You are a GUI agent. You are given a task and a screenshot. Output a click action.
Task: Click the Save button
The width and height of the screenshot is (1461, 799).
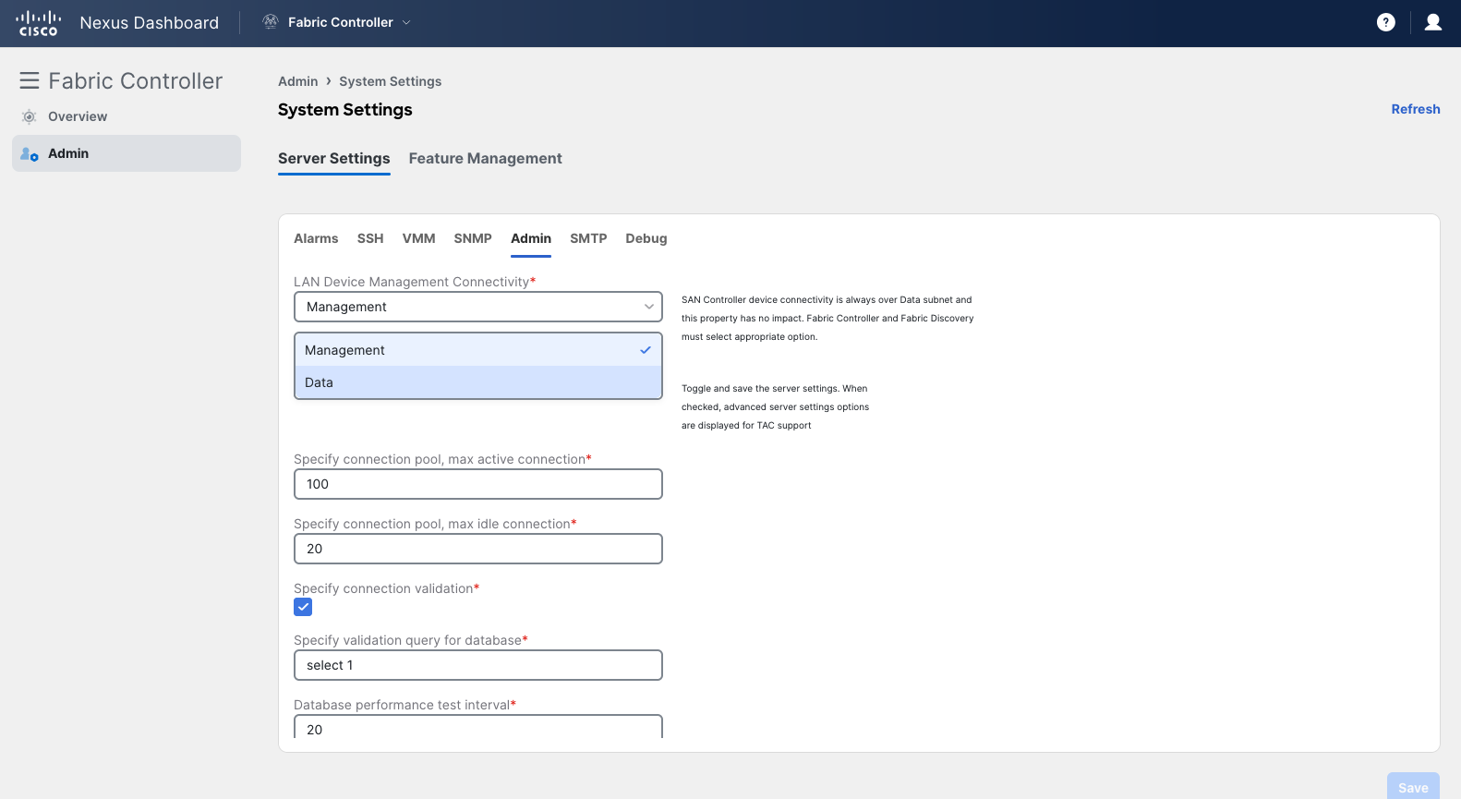coord(1413,786)
